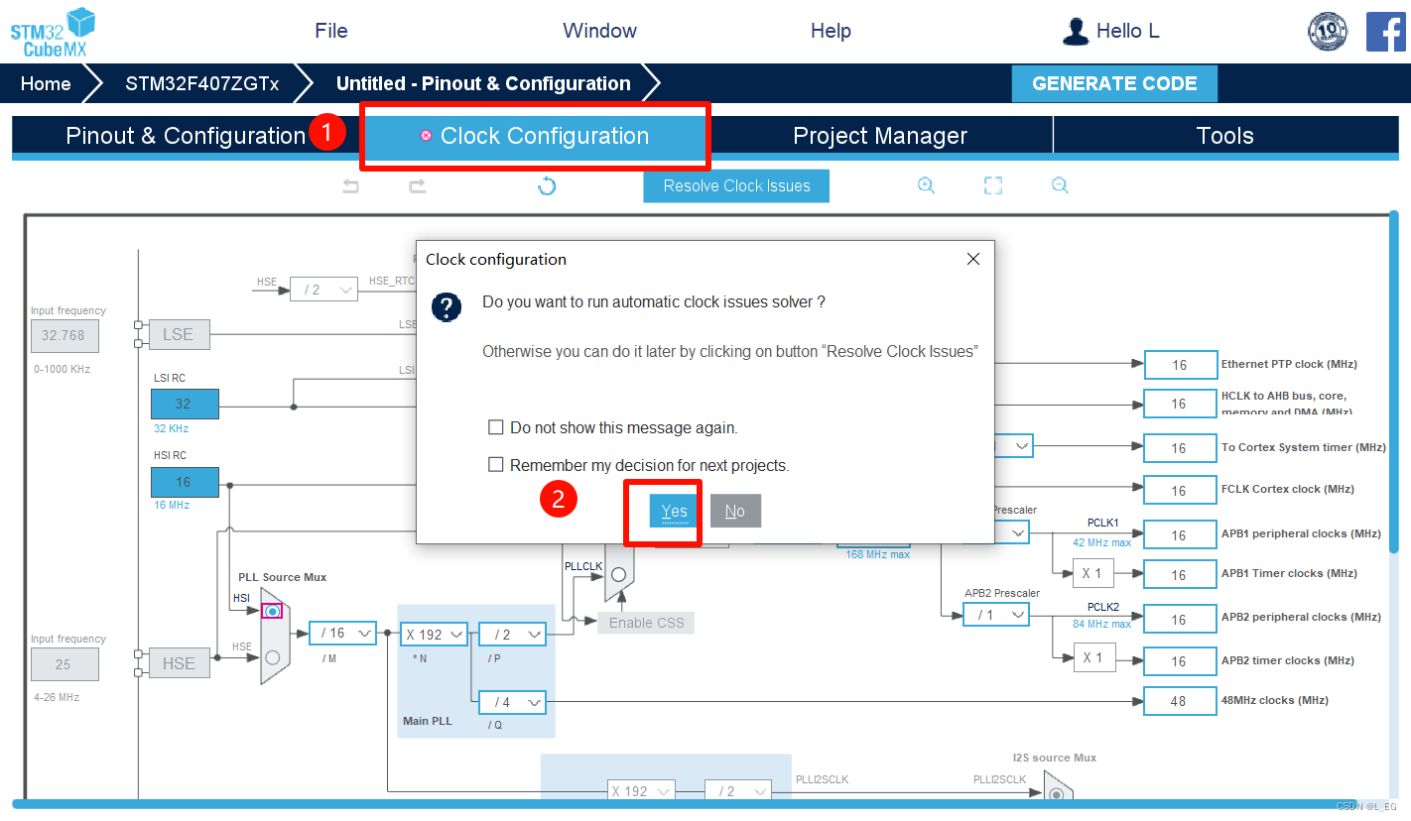
Task: Open the 10 years anniversary badge
Action: (x=1328, y=32)
